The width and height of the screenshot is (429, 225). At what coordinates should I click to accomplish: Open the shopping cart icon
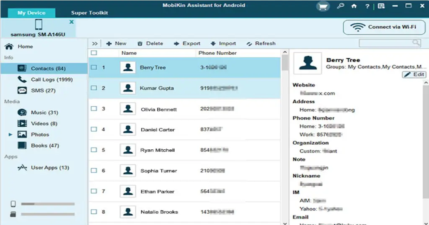tap(323, 6)
